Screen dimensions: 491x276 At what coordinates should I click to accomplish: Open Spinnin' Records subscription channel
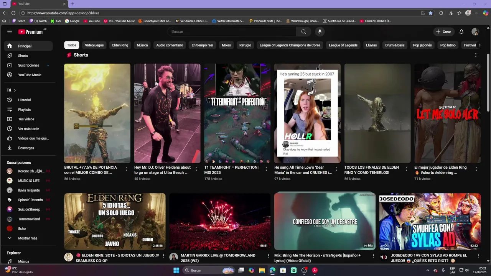point(28,200)
